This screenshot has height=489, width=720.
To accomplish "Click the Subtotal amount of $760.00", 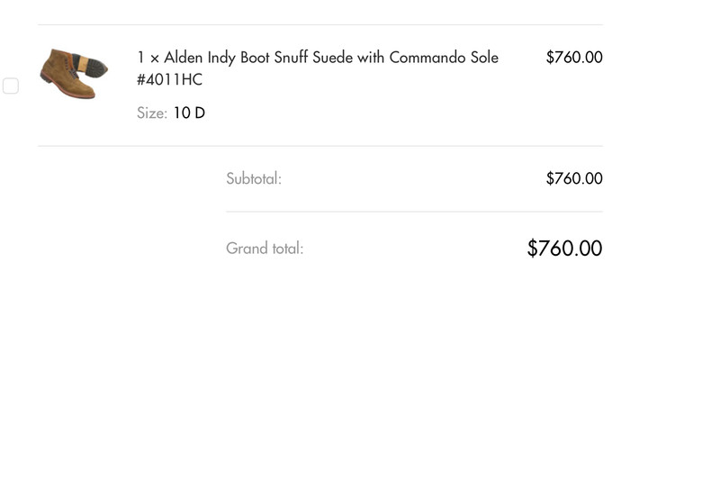I will [x=574, y=178].
